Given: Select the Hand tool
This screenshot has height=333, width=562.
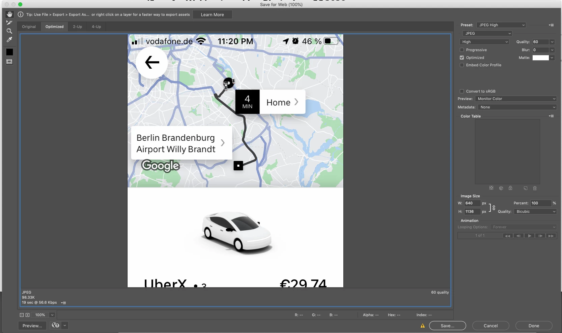Looking at the screenshot, I should tap(9, 14).
